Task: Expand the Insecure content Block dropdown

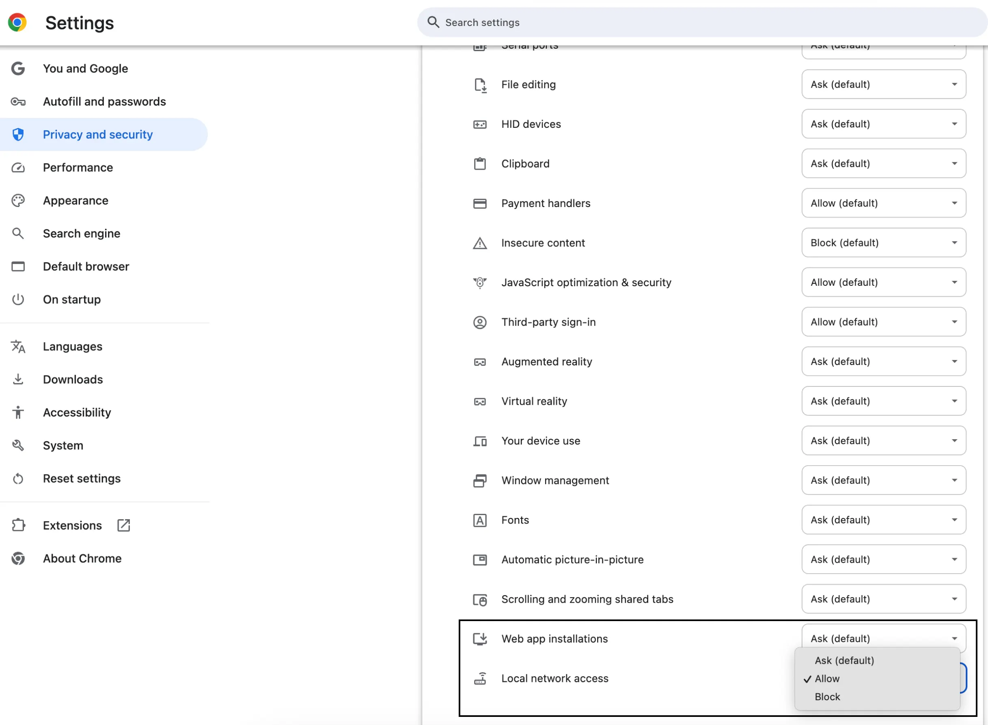Action: (883, 243)
